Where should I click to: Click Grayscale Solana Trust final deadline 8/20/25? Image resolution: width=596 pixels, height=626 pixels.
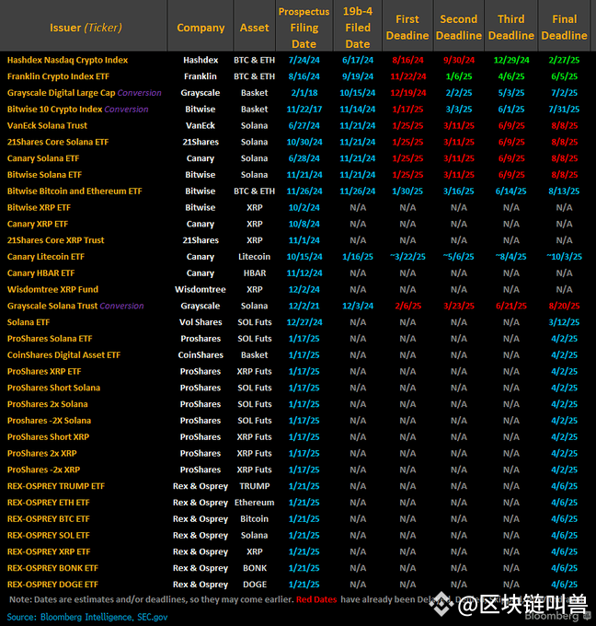(x=564, y=306)
